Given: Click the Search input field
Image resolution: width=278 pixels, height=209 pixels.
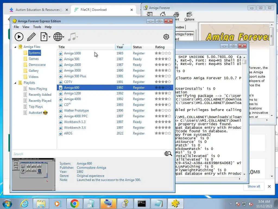Looking at the screenshot, I should click(88, 154).
